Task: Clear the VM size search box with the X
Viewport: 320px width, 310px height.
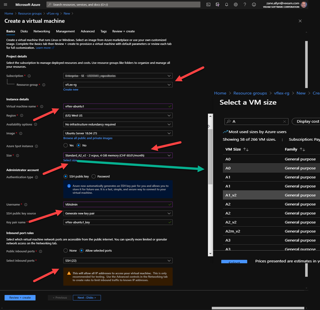Action: 284,121
